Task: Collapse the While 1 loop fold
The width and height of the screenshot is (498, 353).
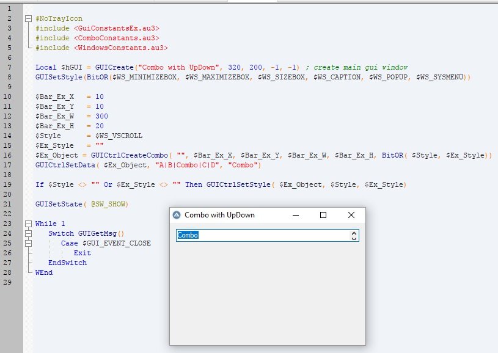Action: point(28,224)
